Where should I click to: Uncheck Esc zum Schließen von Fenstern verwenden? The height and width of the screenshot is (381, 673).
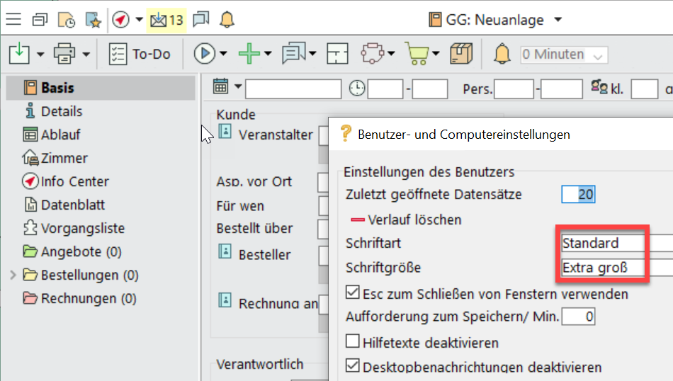click(352, 292)
